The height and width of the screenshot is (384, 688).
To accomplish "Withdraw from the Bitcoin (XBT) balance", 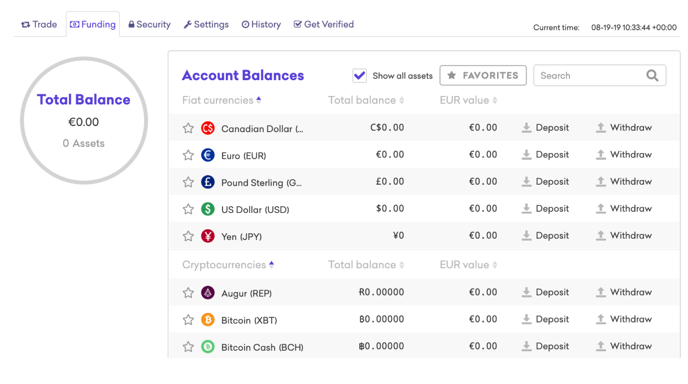I will (624, 320).
